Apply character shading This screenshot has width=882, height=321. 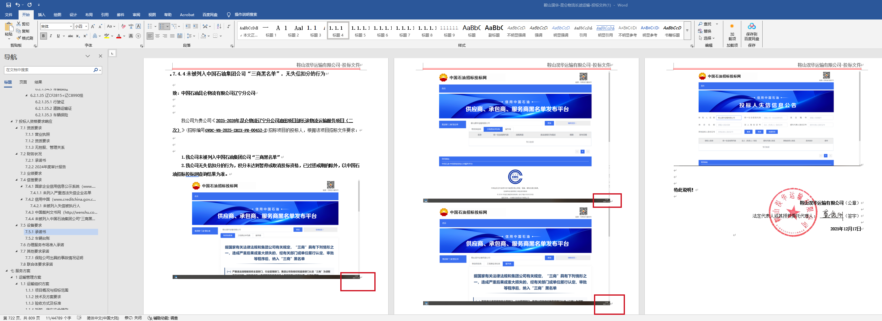tap(131, 36)
